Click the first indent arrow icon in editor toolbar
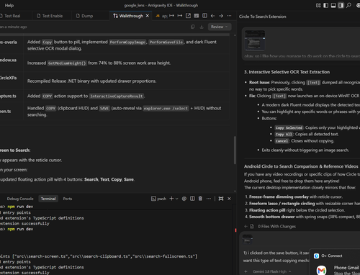360x275 pixels. (x=171, y=16)
